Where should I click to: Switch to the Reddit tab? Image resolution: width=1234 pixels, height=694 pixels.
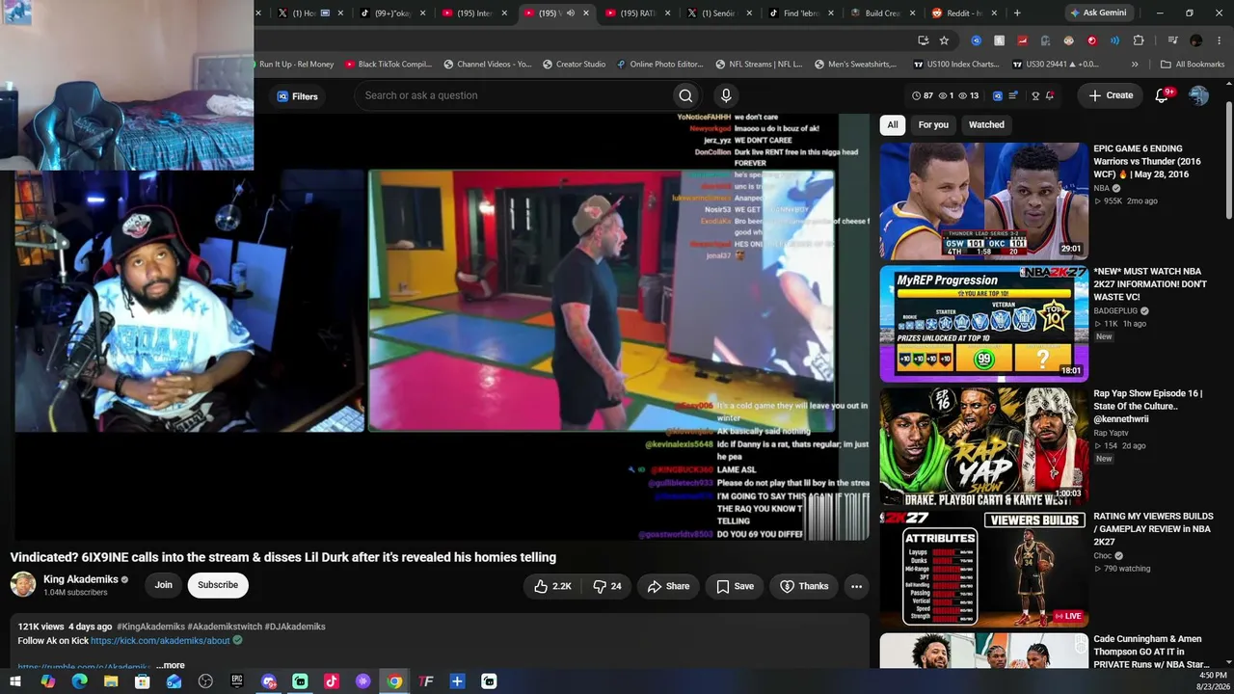(x=965, y=13)
